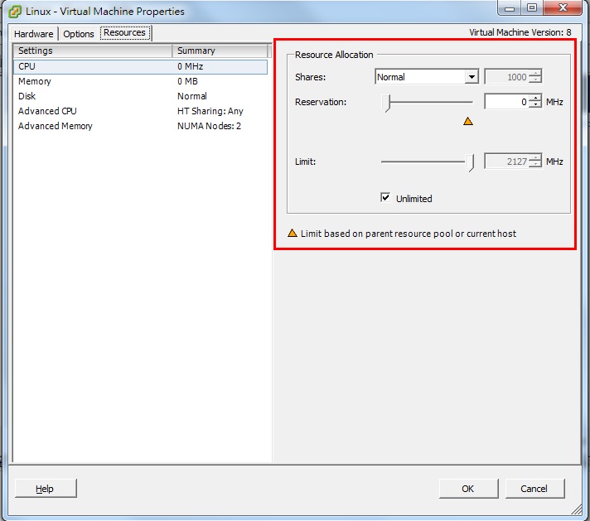Screen dimensions: 590x521
Task: Click the Summary column header
Action: (x=220, y=51)
